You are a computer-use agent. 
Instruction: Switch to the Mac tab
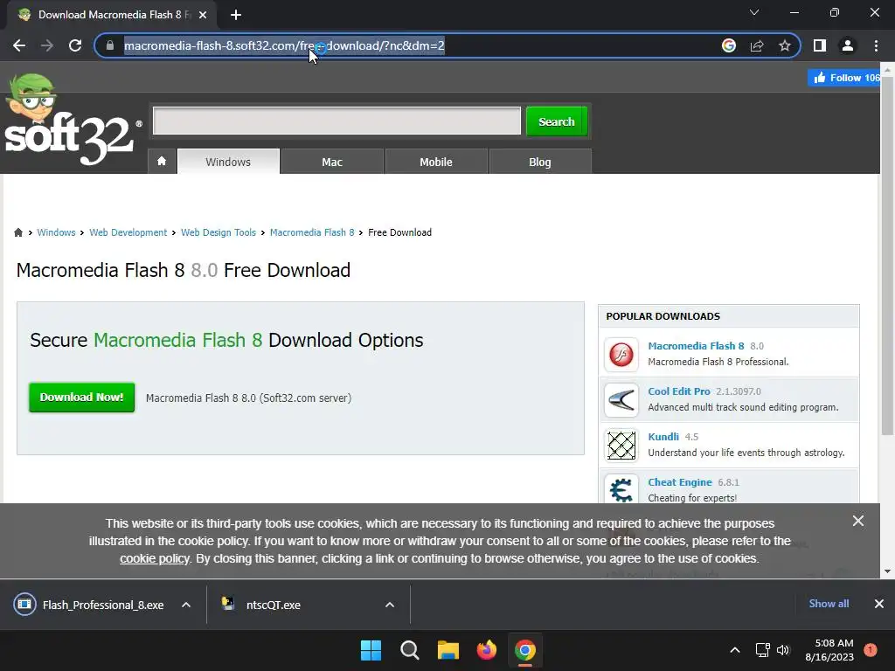332,162
